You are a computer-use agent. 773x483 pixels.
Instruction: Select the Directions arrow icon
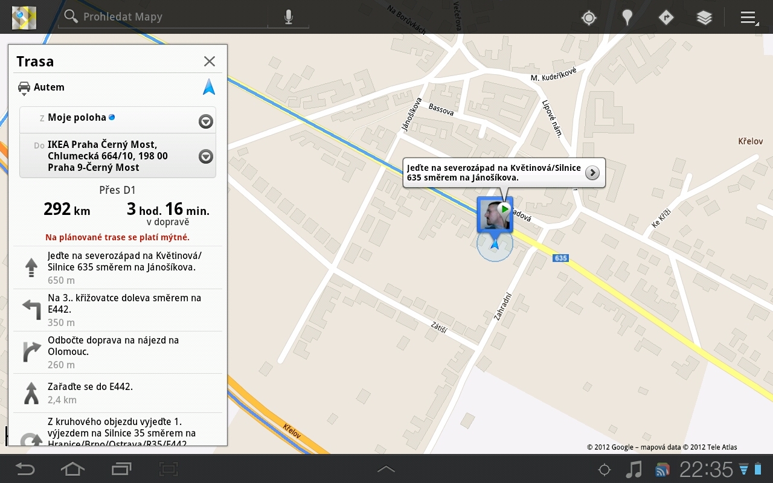666,18
